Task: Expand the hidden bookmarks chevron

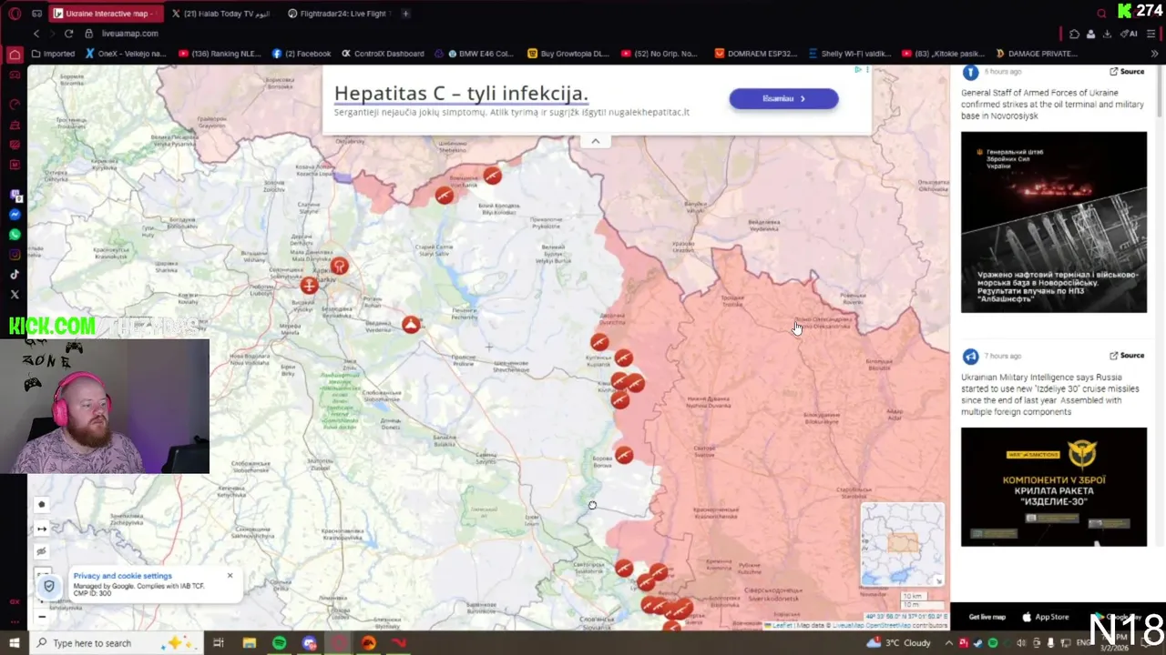Action: [1155, 54]
